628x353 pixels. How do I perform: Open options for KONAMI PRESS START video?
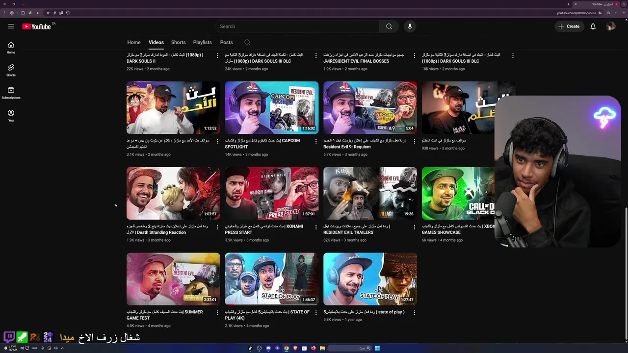point(315,227)
